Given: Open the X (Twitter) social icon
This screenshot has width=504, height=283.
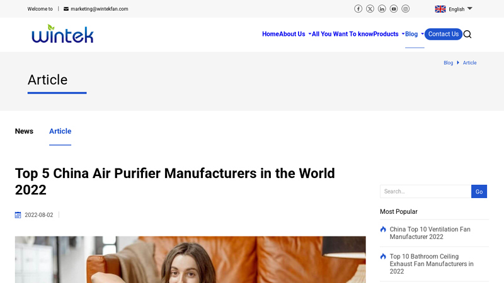Looking at the screenshot, I should pos(370,9).
